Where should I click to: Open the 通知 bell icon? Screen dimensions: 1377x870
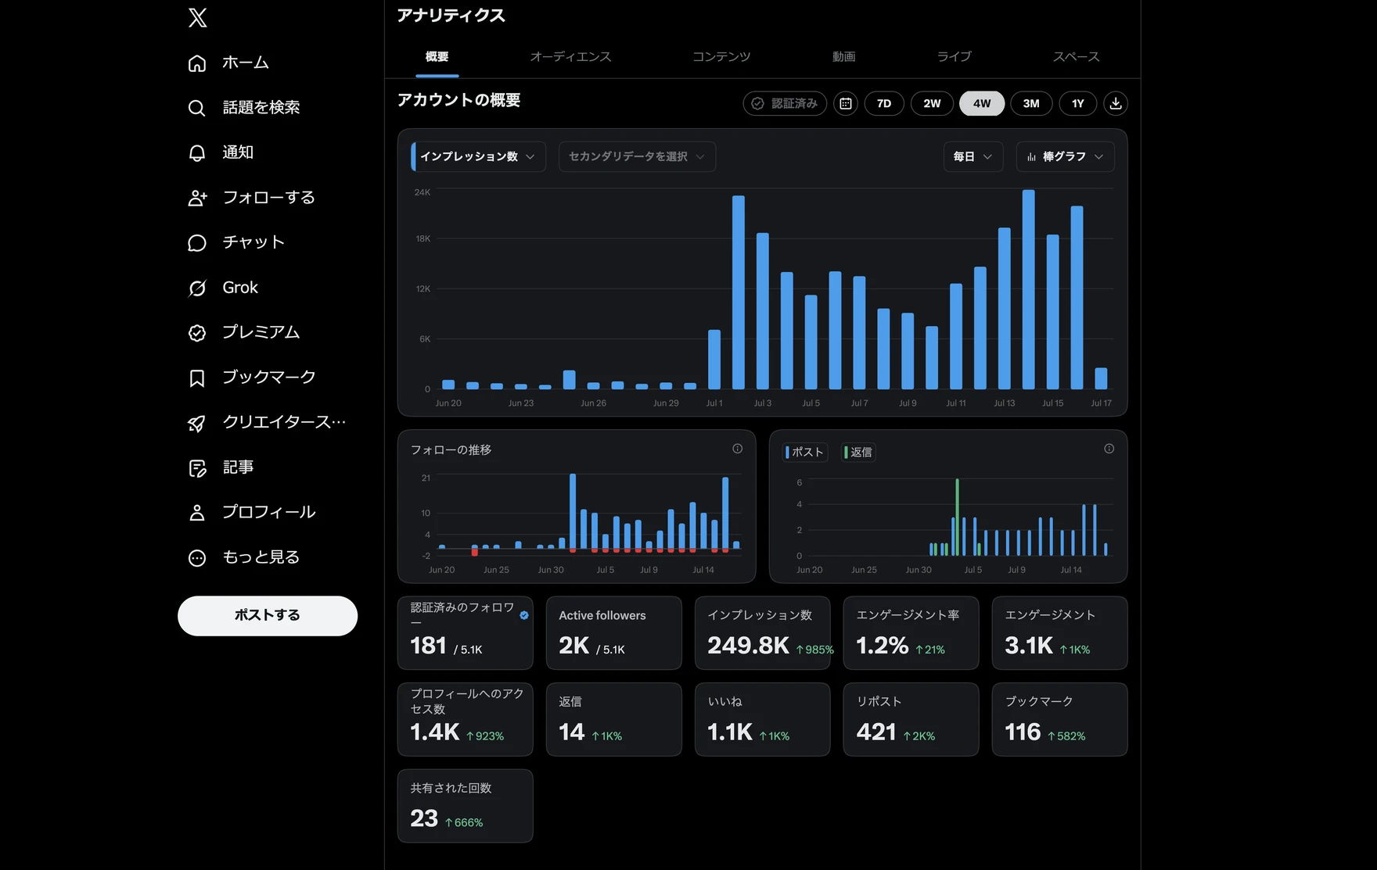[x=197, y=152]
